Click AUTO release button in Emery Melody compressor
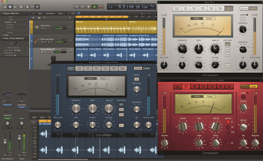Viewport: 263px width, 161px height. pyautogui.click(x=121, y=125)
